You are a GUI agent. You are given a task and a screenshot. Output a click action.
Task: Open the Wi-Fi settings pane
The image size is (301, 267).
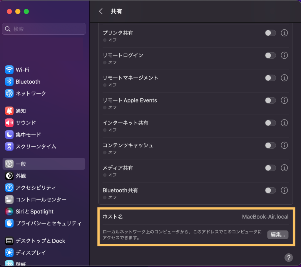coord(44,69)
